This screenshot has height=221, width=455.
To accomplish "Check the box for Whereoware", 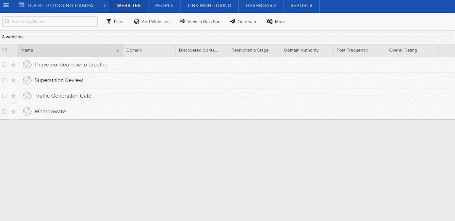I will point(4,112).
